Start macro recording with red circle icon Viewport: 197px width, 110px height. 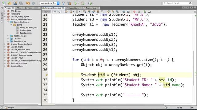pyautogui.click(x=134, y=12)
